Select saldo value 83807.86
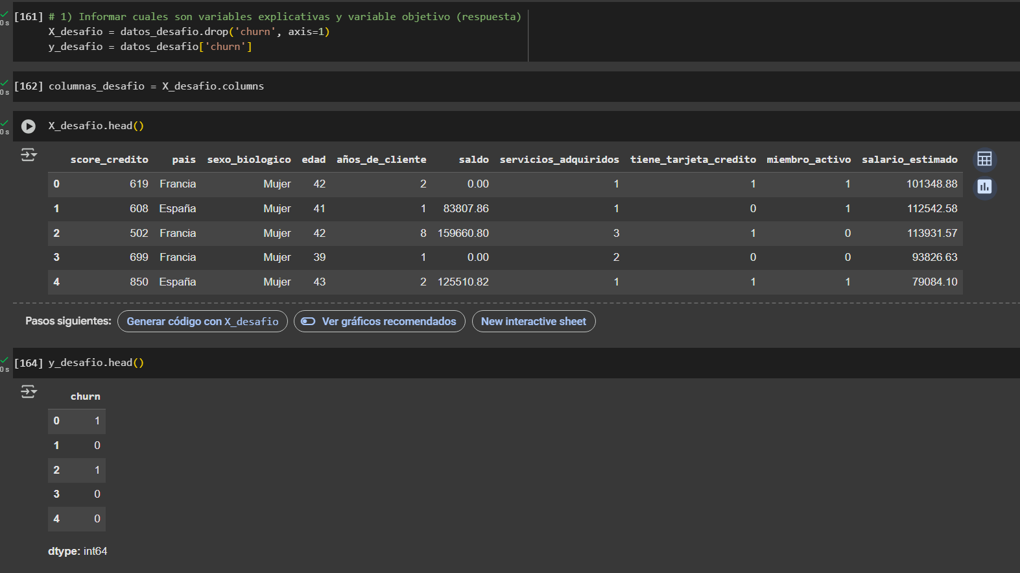This screenshot has width=1020, height=573. pyautogui.click(x=466, y=209)
